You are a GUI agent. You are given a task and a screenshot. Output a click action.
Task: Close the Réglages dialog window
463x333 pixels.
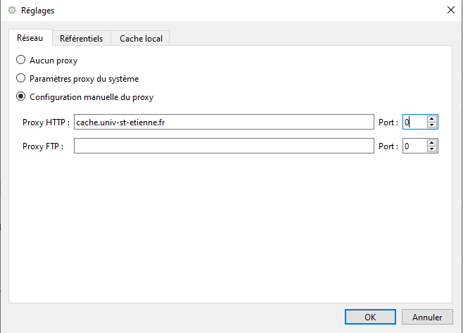point(450,11)
